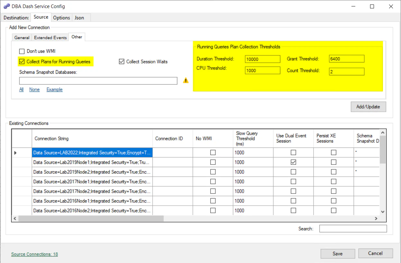Screen dimensions: 401x263
Task: Click the Add/Update button
Action: 368,107
